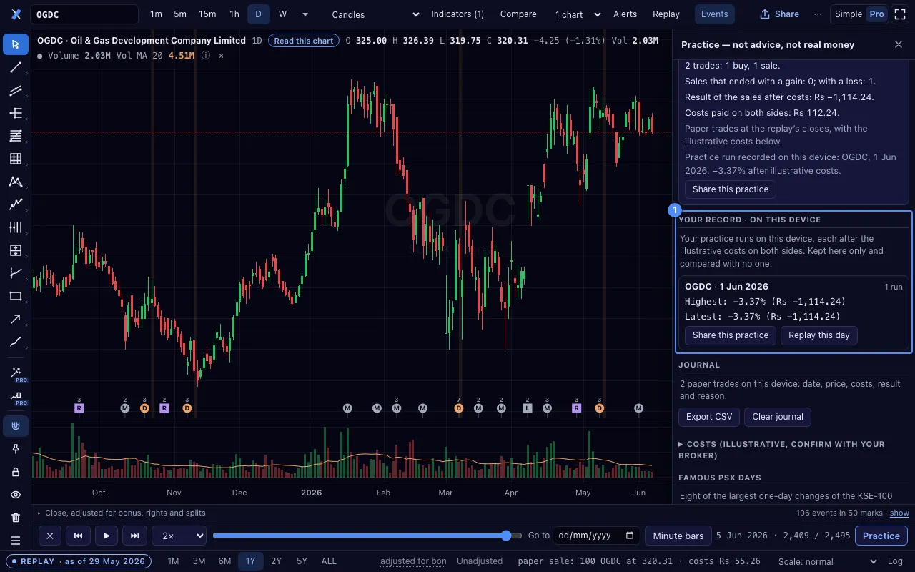Enable Log scale
The height and width of the screenshot is (572, 915).
point(895,561)
